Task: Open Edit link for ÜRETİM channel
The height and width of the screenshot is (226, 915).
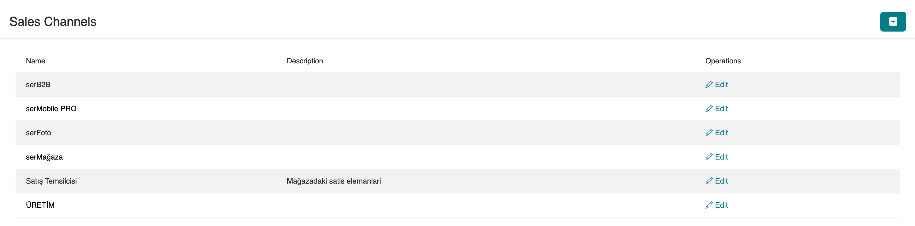Action: click(722, 205)
